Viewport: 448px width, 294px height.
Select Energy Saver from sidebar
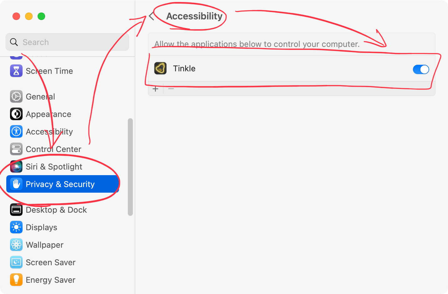coord(16,280)
